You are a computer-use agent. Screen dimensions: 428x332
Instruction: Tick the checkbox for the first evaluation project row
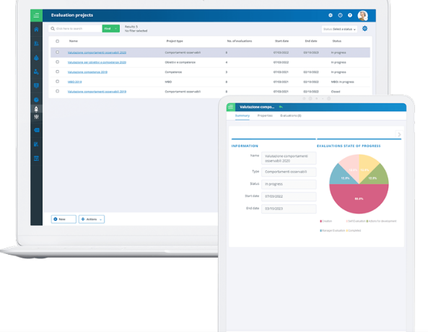pos(57,52)
